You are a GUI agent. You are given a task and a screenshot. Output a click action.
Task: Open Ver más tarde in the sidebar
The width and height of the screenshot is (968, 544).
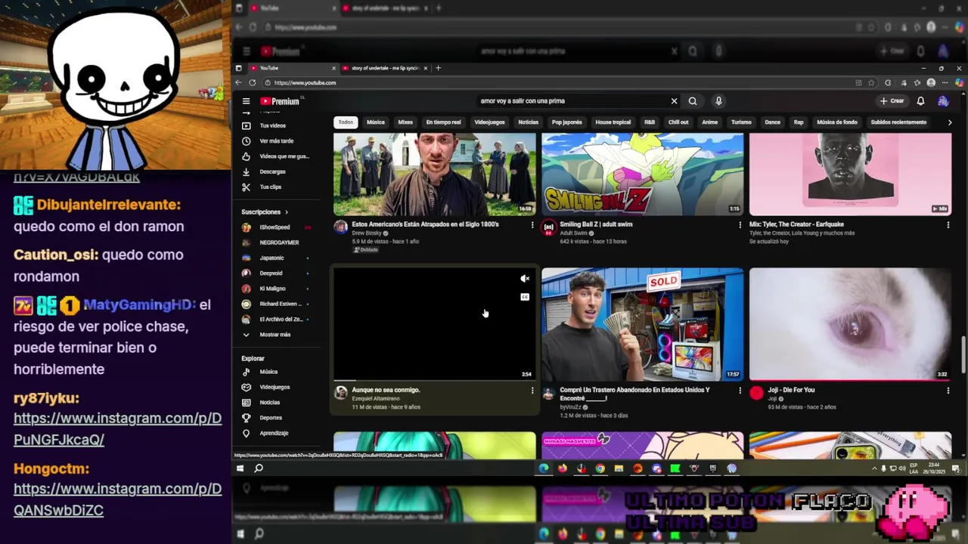pyautogui.click(x=276, y=141)
